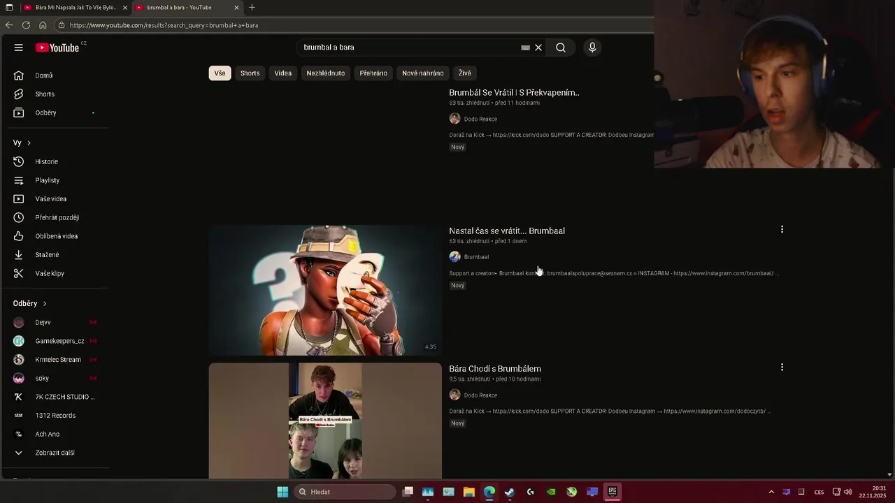Open 1312 Records channel subscription
Viewport: 895px width, 503px height.
(55, 416)
